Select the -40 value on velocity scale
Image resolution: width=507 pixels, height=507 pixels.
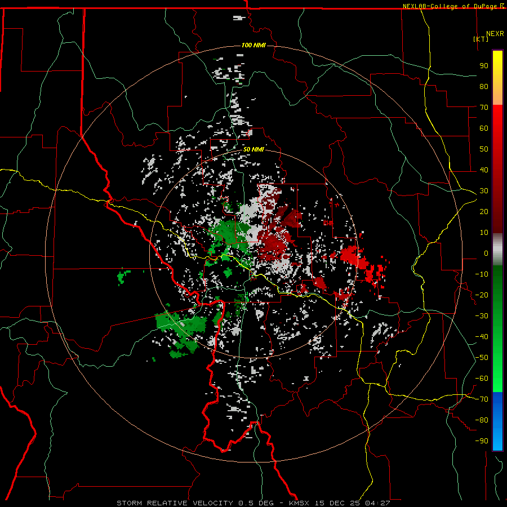point(482,337)
